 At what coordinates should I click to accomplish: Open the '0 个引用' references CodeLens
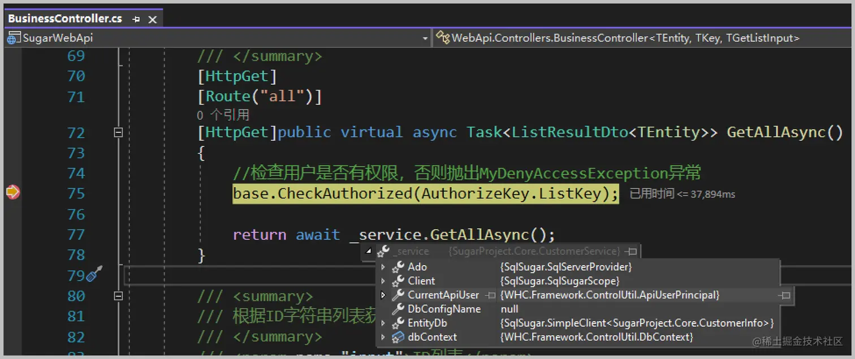coord(223,115)
